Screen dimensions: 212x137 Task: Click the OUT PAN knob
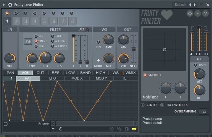(124, 40)
